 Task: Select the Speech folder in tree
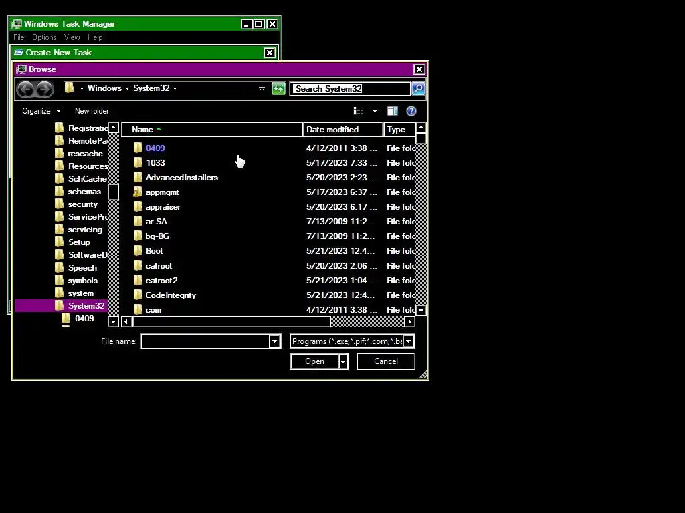(82, 267)
